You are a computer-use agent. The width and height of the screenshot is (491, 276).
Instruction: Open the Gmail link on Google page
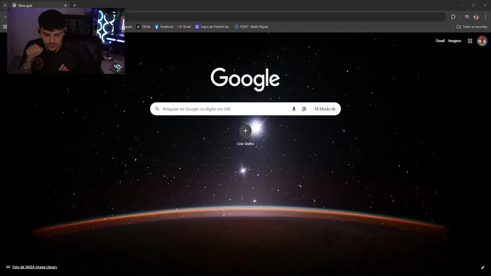click(440, 41)
